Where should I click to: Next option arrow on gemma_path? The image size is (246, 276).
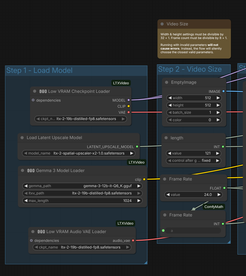139,186
